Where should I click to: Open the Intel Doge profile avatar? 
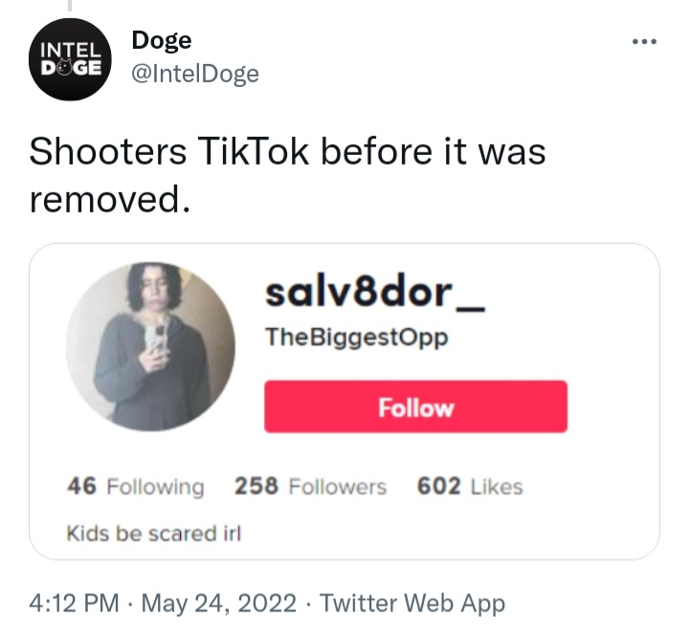click(70, 59)
